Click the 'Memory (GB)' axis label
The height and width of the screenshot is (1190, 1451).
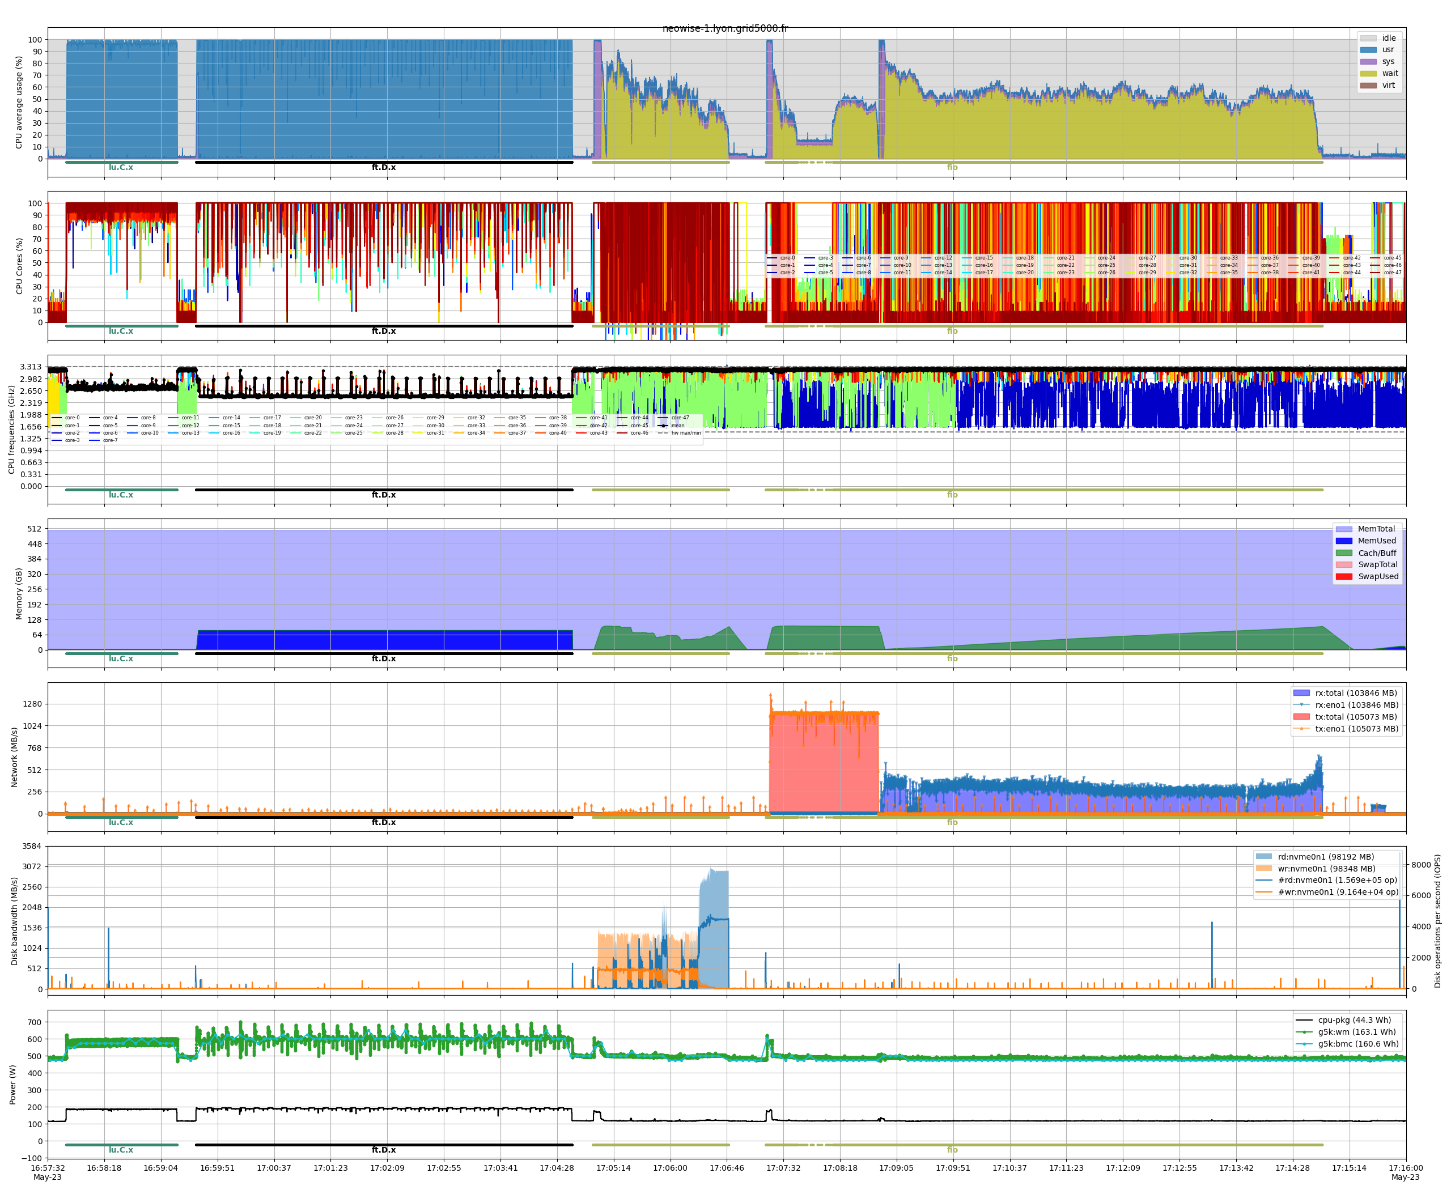[19, 594]
